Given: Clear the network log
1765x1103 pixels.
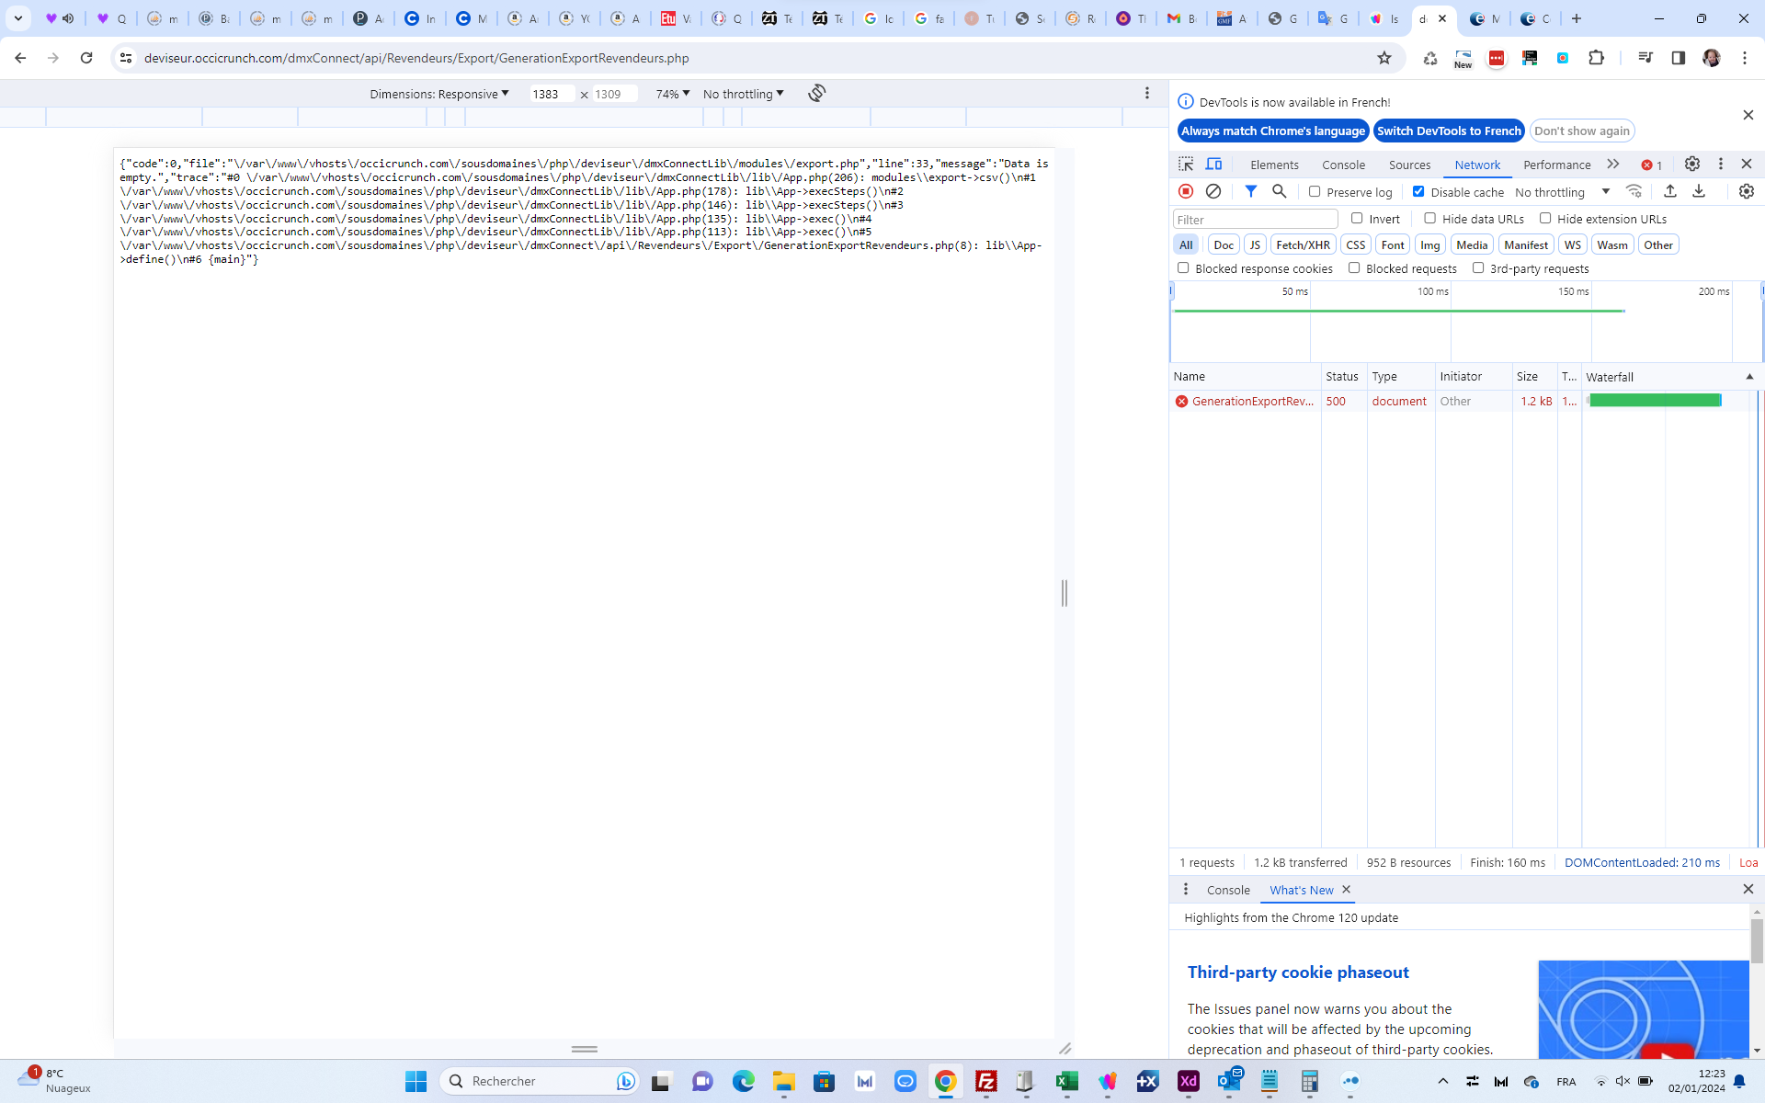Looking at the screenshot, I should [x=1213, y=191].
